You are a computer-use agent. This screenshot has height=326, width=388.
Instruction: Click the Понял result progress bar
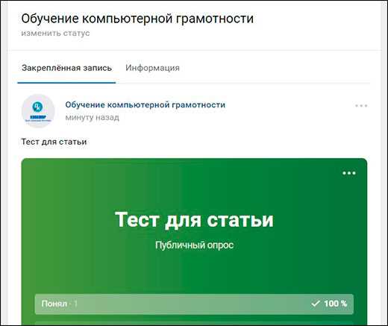click(x=194, y=304)
